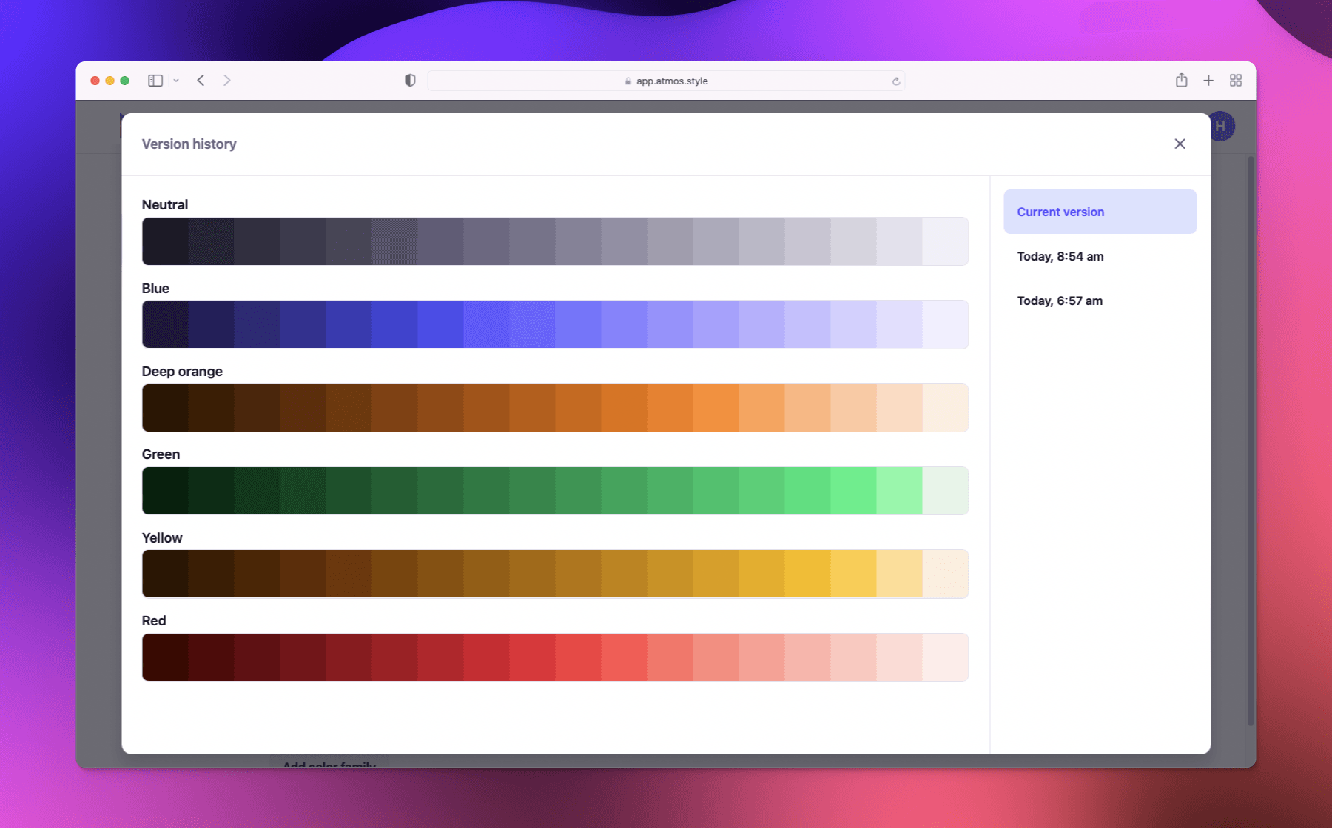Toggle the Safari sidebar icon

155,81
